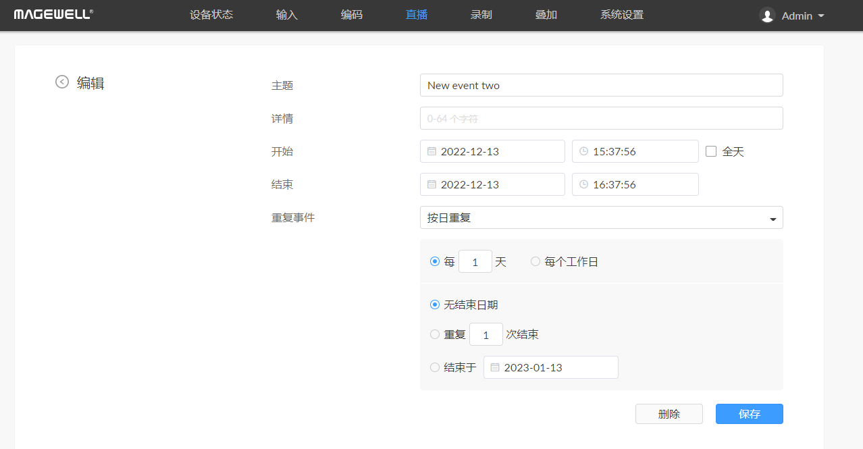Select the 每个工作日 radio option

[535, 261]
